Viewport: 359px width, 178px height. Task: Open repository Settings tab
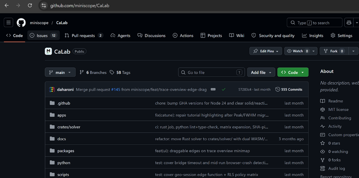tap(341, 36)
